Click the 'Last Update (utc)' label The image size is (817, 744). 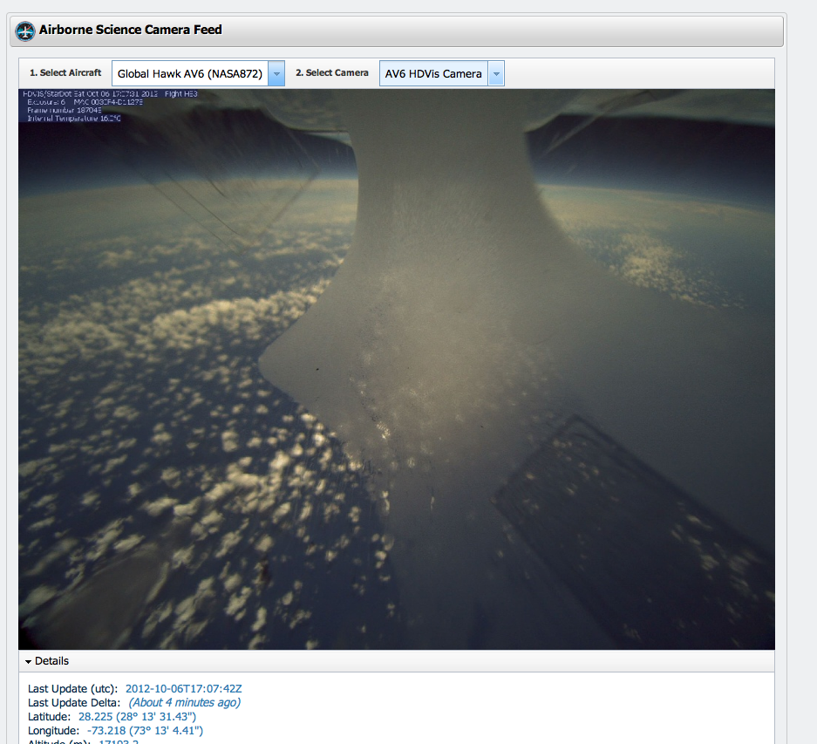point(73,689)
